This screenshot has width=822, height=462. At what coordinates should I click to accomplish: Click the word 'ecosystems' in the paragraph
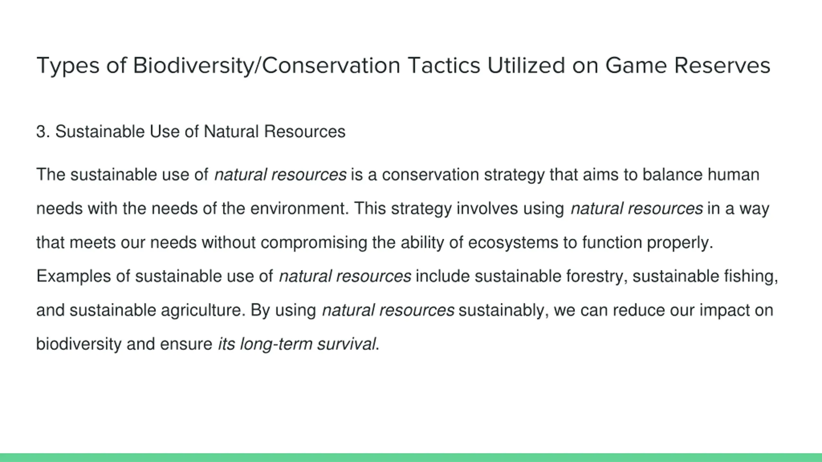(x=513, y=243)
